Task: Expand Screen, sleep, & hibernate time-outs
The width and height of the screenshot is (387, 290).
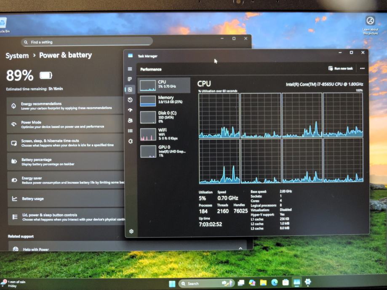Action: click(x=66, y=143)
